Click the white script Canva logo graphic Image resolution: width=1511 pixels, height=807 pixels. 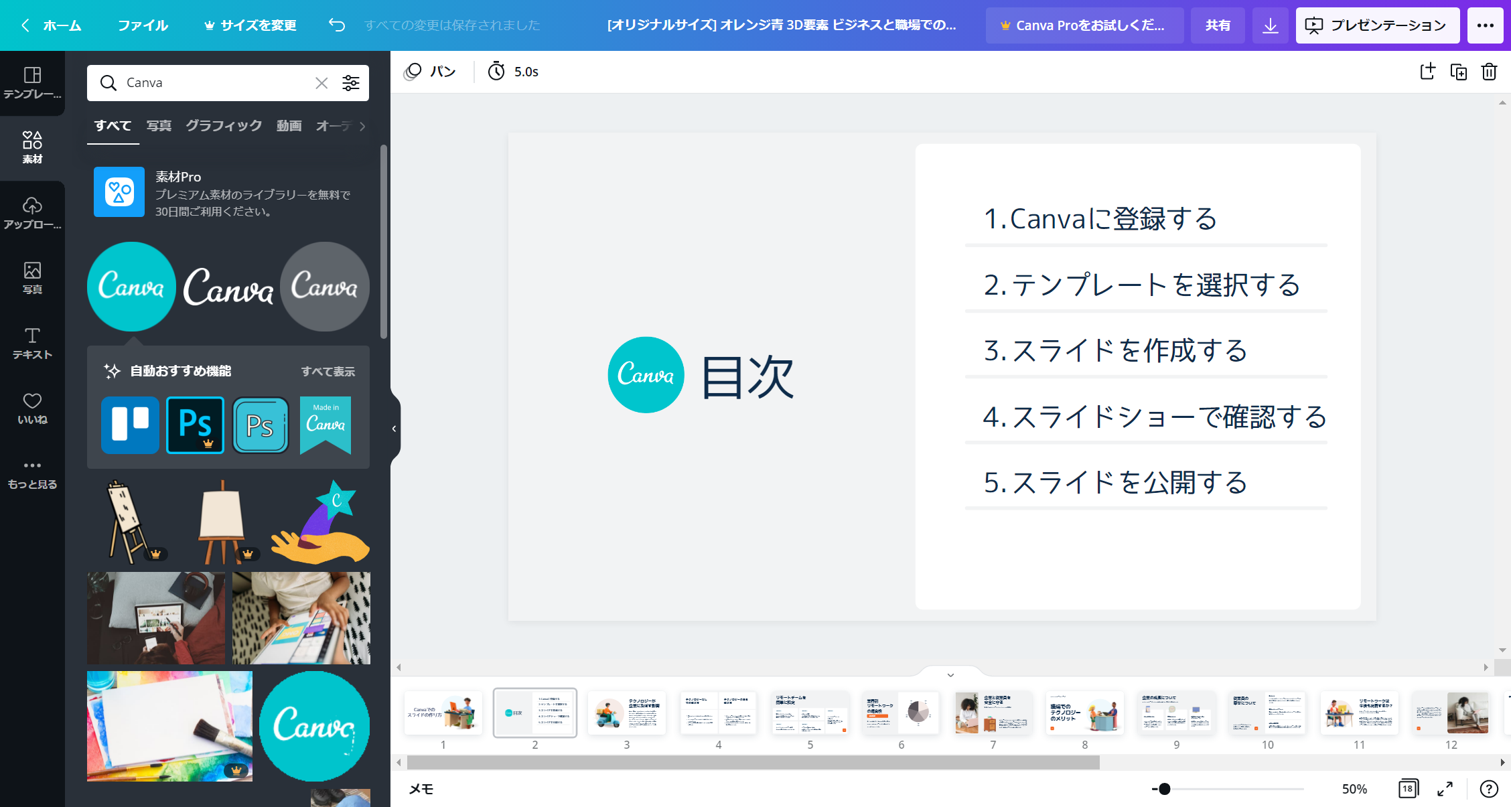tap(228, 287)
